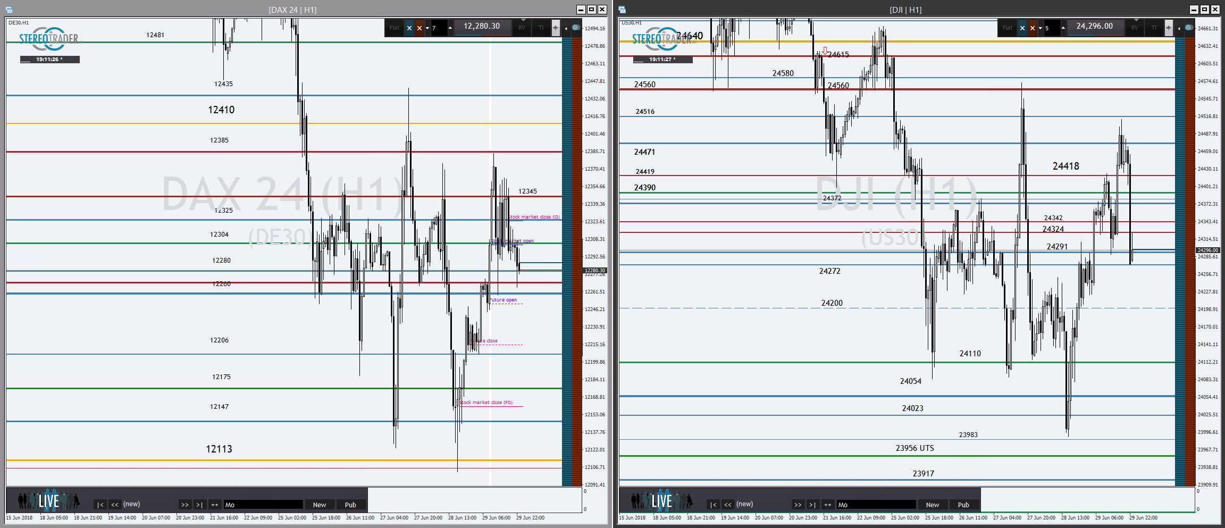Viewport: 1225px width, 528px height.
Task: Click Pub button in DJI bottom bar
Action: (x=963, y=505)
